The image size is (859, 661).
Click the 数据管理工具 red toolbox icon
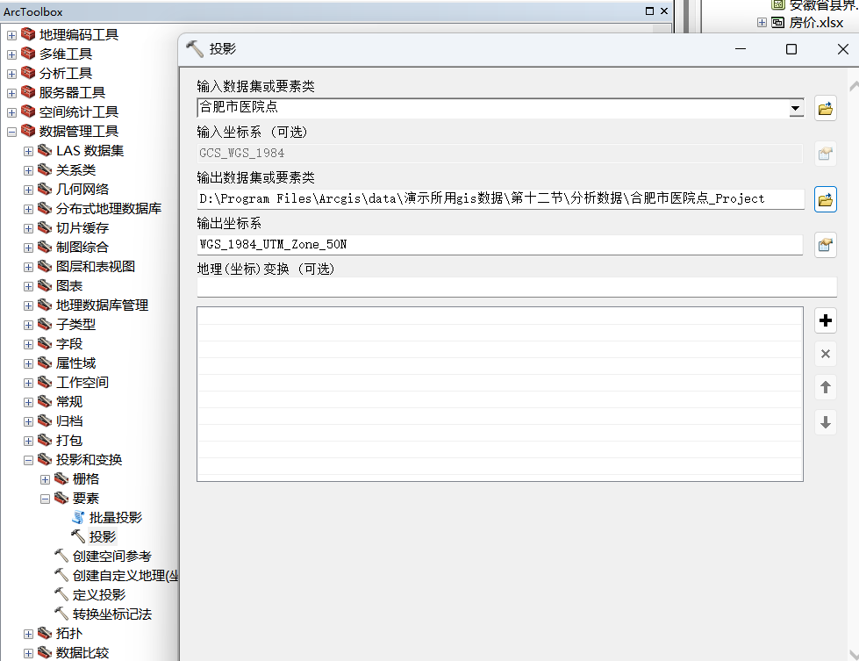[x=28, y=131]
